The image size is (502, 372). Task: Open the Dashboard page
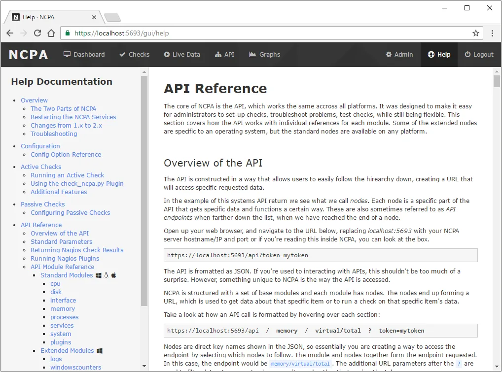click(x=84, y=54)
